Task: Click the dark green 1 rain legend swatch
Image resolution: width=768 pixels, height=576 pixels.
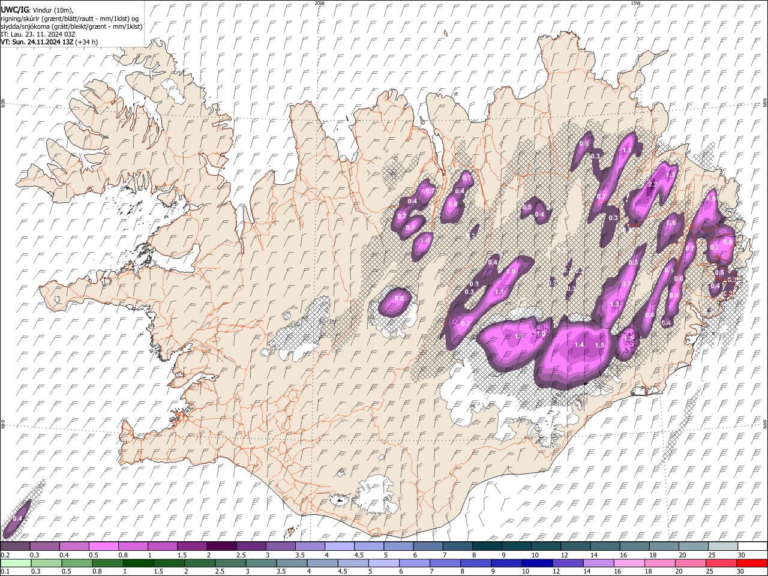Action: [x=139, y=563]
